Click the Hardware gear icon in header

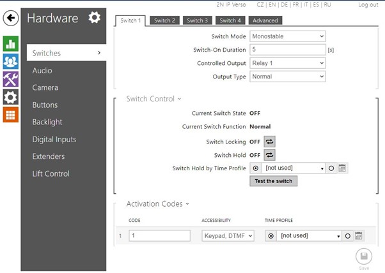(94, 17)
